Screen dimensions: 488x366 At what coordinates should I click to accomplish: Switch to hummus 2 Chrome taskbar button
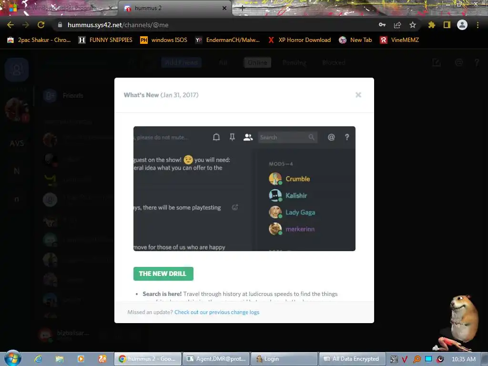pyautogui.click(x=148, y=359)
